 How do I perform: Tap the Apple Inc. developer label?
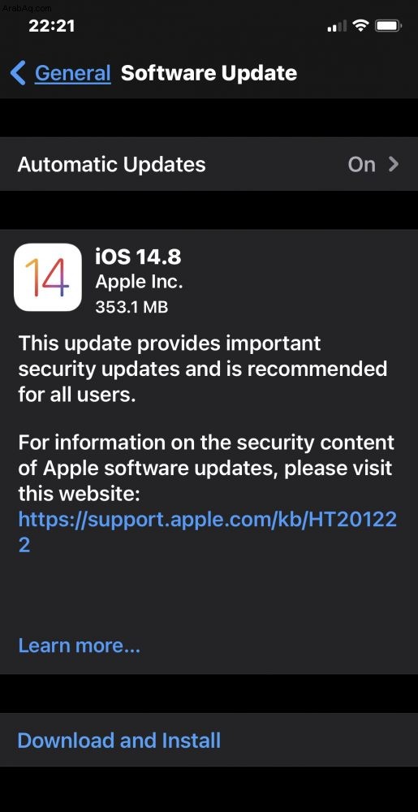[x=139, y=283]
